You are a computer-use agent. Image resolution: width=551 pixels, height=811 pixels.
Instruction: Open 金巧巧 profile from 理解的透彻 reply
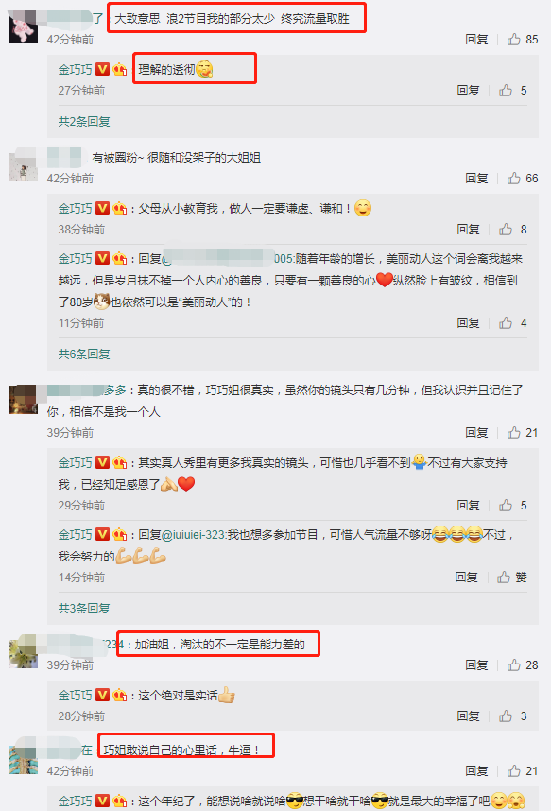(75, 69)
